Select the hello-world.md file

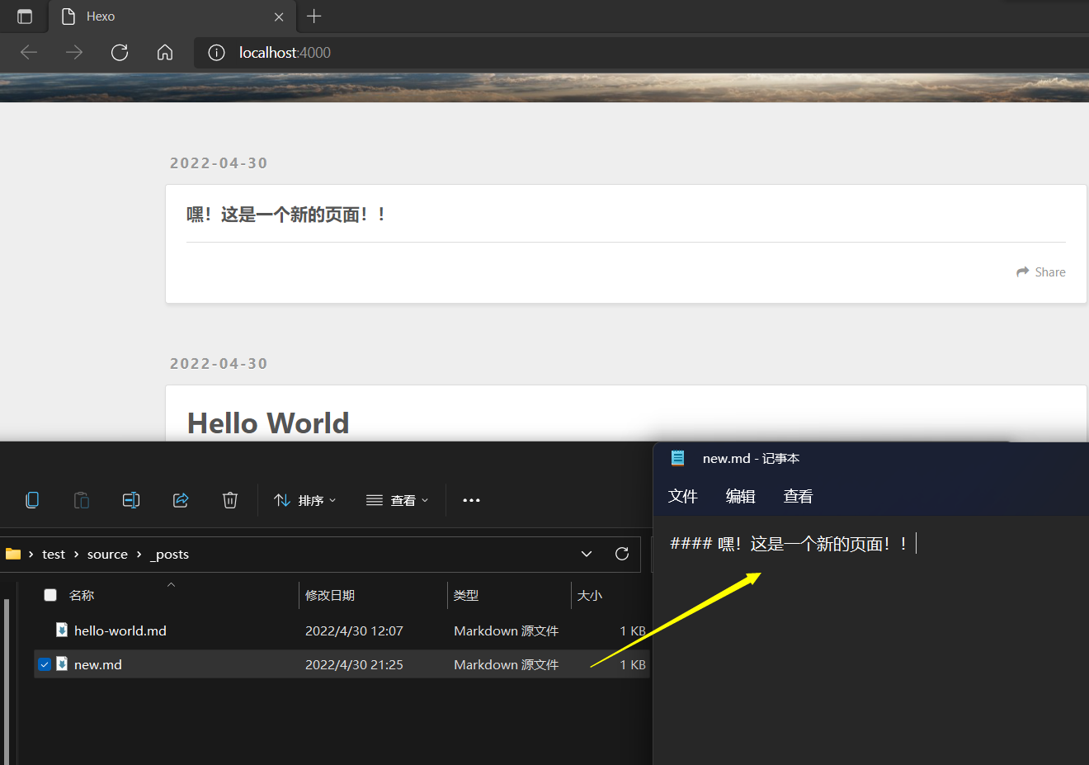click(x=120, y=630)
